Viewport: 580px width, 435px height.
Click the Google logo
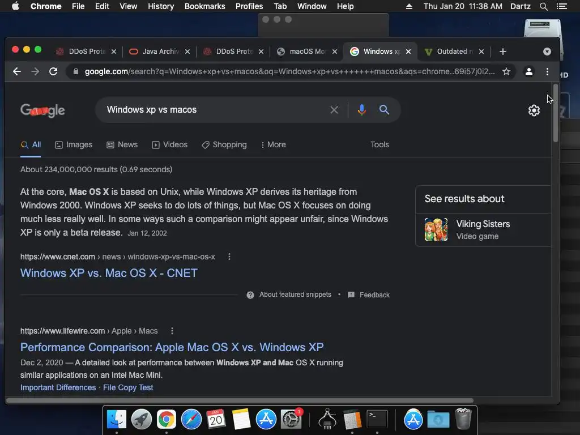(42, 110)
